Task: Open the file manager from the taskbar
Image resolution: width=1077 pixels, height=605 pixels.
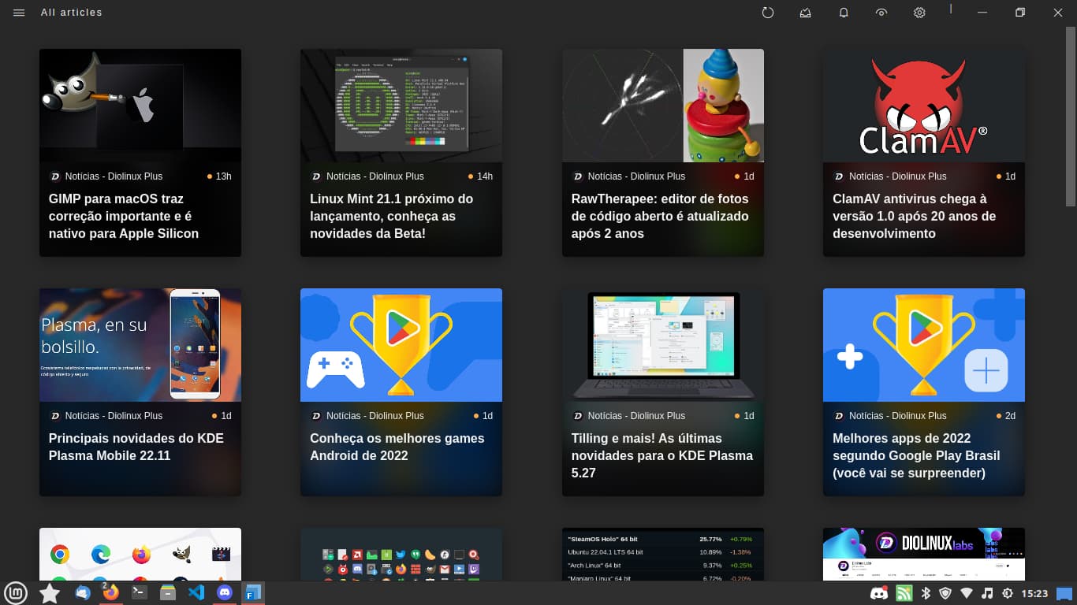Action: 167,592
